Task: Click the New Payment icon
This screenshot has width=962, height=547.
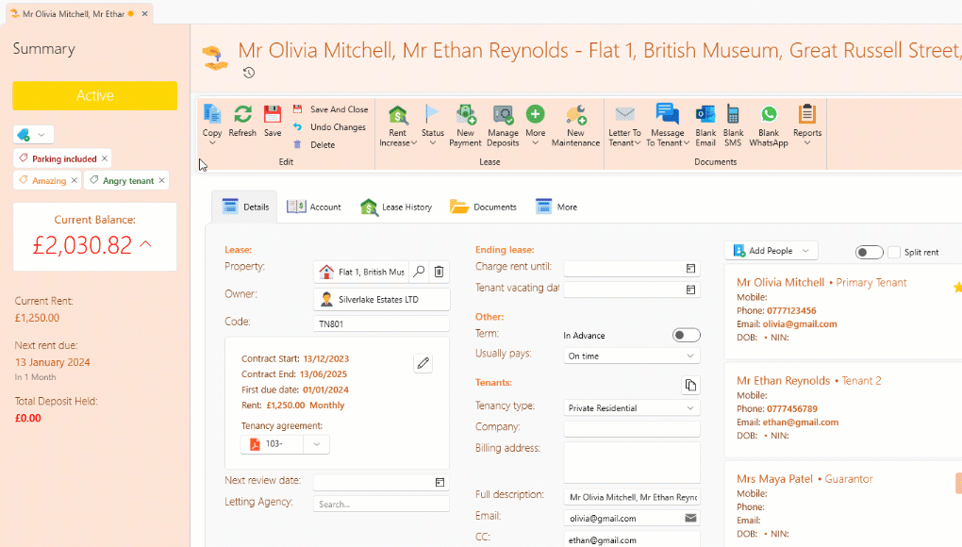Action: click(466, 115)
